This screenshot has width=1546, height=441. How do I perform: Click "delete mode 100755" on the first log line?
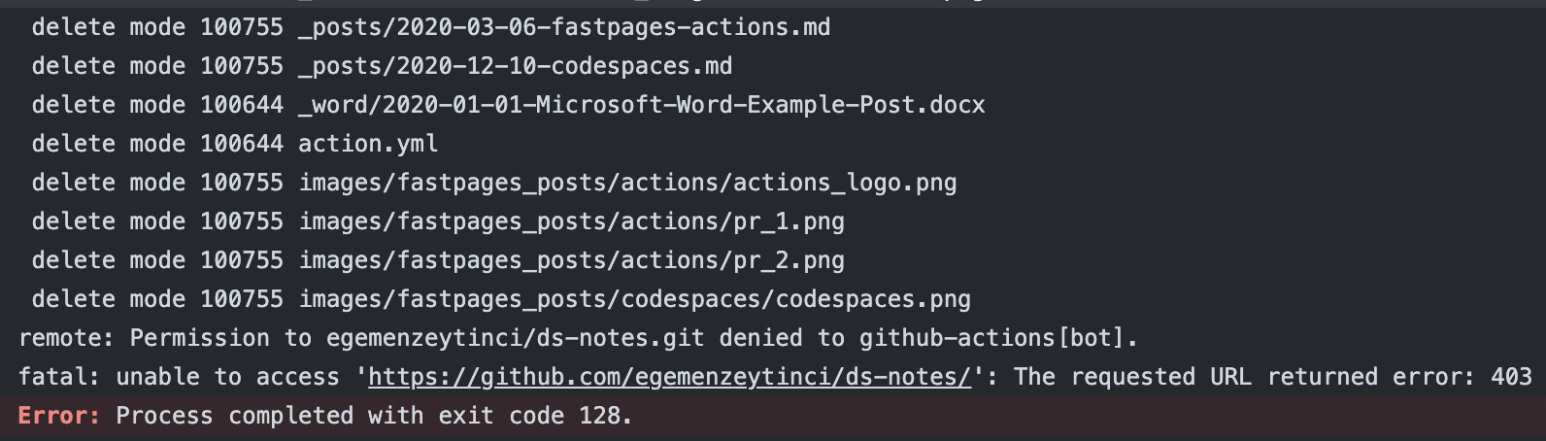click(x=157, y=27)
